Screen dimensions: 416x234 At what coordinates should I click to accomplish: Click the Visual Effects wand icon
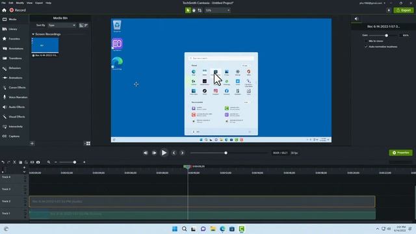pos(5,117)
